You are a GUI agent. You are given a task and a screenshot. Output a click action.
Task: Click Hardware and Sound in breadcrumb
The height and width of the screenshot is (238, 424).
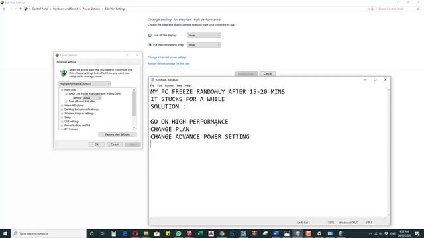point(65,9)
